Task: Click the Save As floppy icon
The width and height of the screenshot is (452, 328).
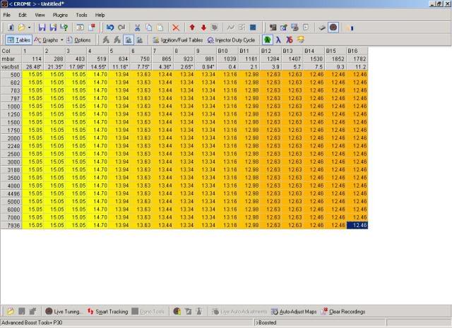Action: (x=53, y=28)
